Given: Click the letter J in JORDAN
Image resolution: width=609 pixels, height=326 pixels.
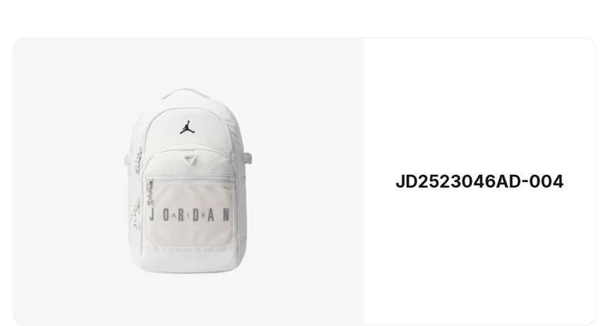Looking at the screenshot, I should point(152,214).
